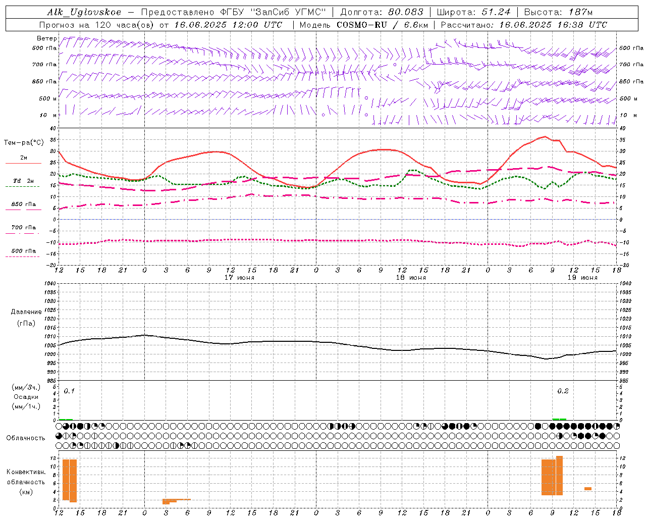Click the '0.2' precipitation amount value

tap(563, 391)
